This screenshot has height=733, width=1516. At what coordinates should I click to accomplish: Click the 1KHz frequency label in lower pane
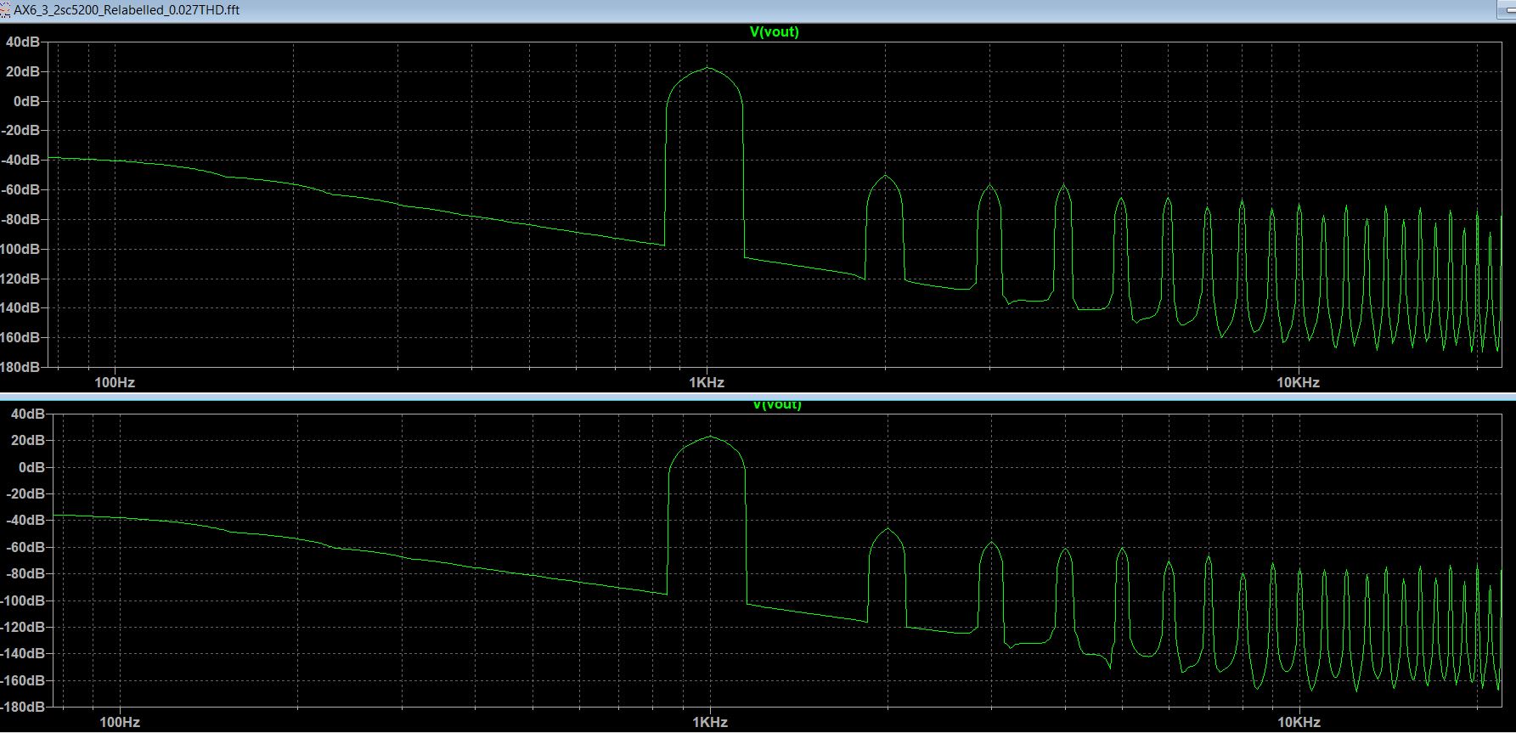(x=710, y=723)
